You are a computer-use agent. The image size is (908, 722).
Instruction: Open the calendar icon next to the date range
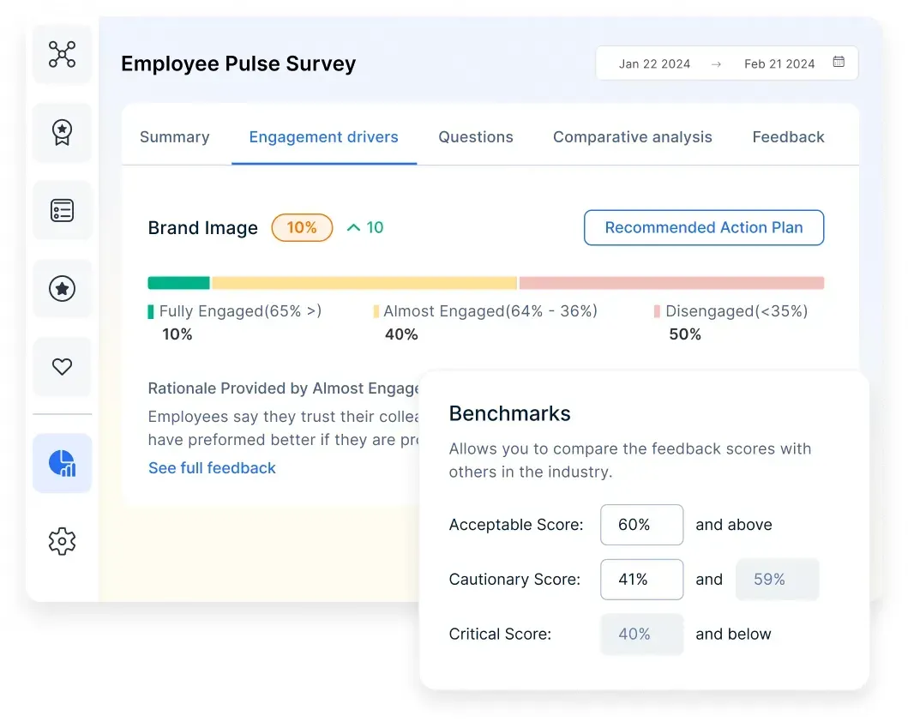(838, 63)
